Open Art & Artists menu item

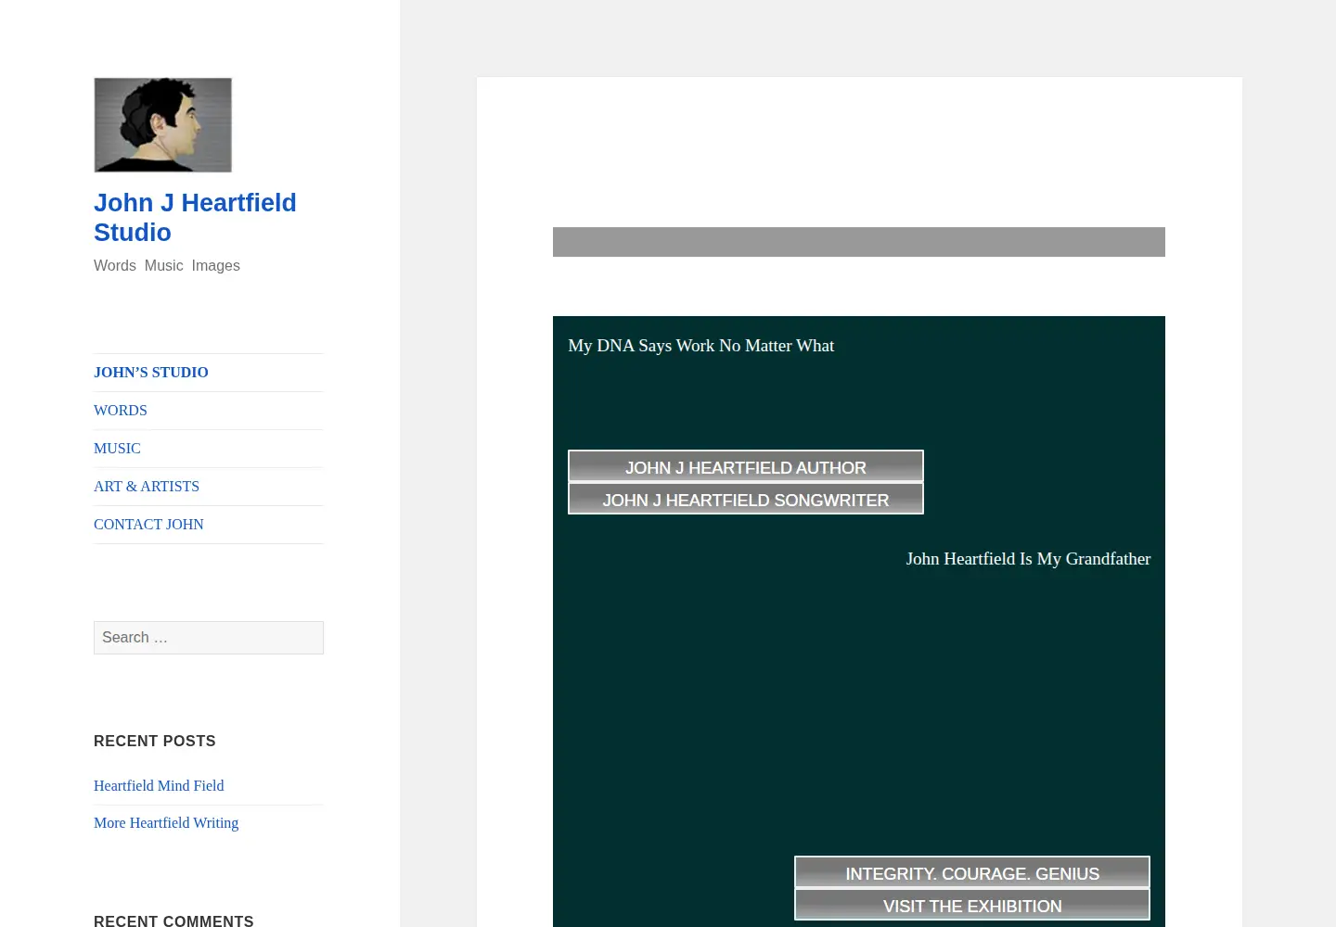click(147, 487)
